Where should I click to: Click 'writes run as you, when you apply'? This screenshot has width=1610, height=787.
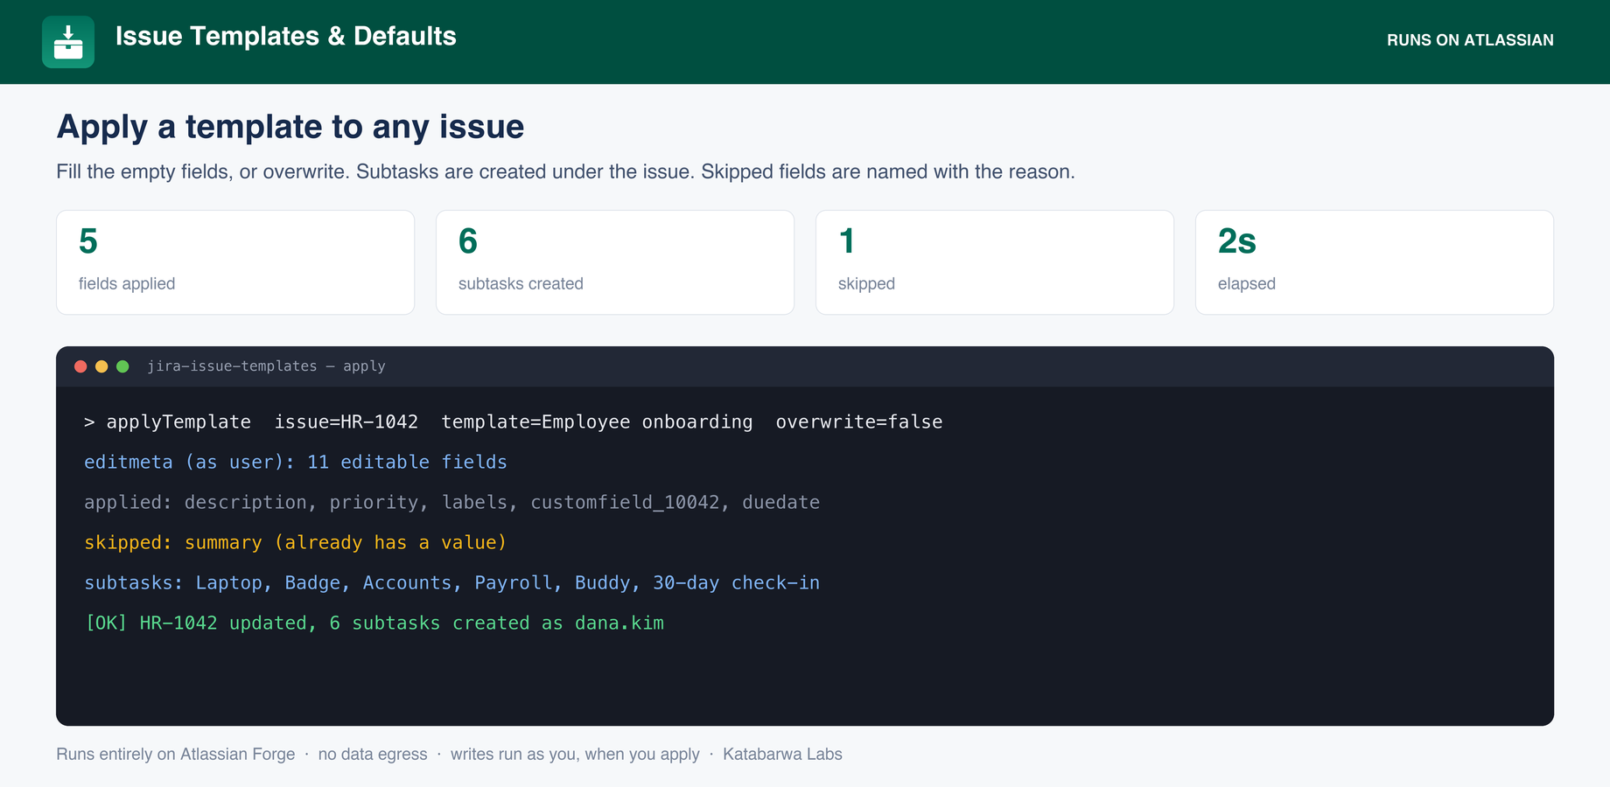tap(575, 754)
